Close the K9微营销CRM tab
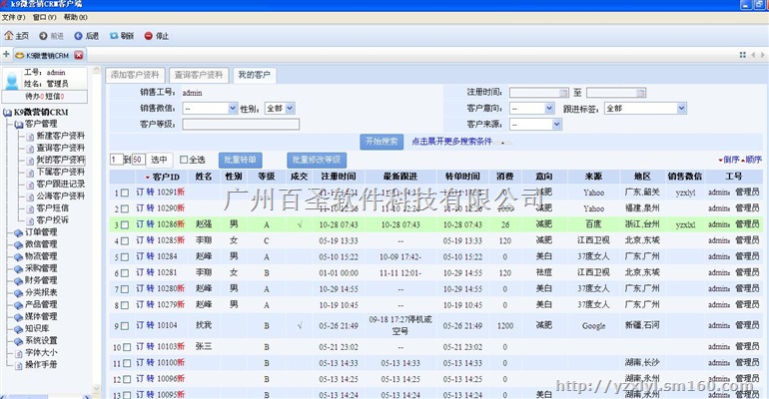The image size is (769, 399). pyautogui.click(x=79, y=55)
